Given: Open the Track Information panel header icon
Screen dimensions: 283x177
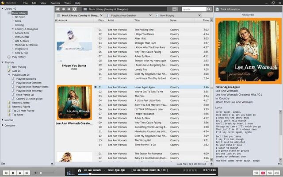Looking at the screenshot, I should (217, 9).
